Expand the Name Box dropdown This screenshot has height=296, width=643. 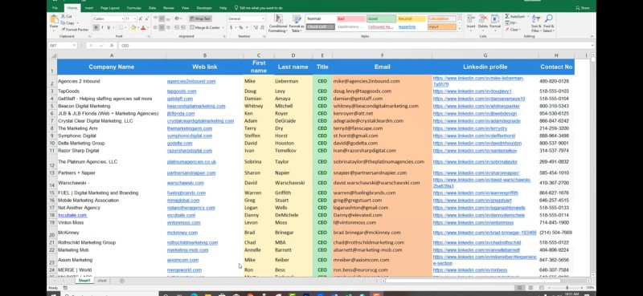74,46
